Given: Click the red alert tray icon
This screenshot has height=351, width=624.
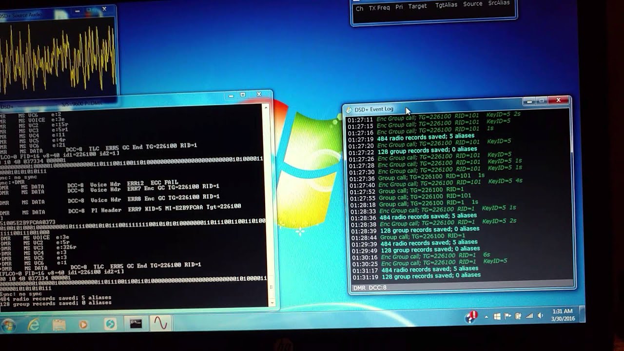Looking at the screenshot, I should coord(471,317).
